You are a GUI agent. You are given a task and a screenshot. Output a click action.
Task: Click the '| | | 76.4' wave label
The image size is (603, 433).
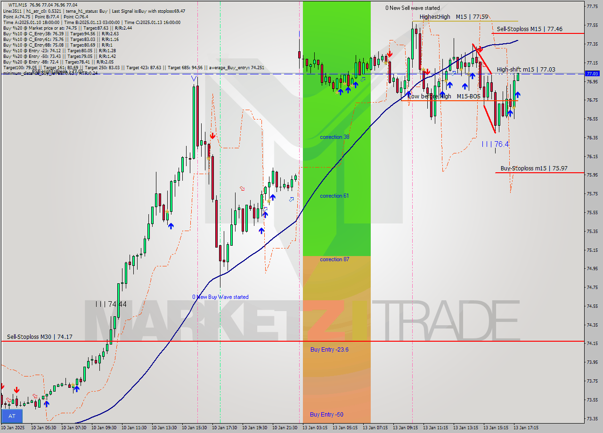[495, 144]
